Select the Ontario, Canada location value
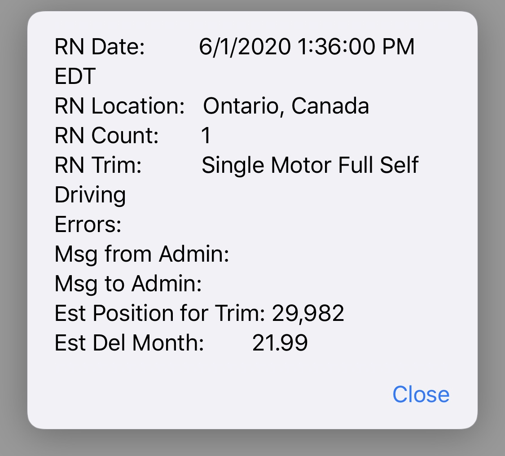This screenshot has width=505, height=456. [x=286, y=106]
